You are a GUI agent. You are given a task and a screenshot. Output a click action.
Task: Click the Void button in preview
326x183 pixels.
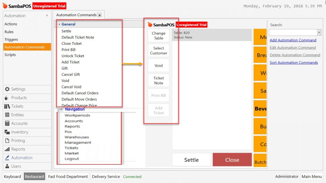(x=159, y=65)
